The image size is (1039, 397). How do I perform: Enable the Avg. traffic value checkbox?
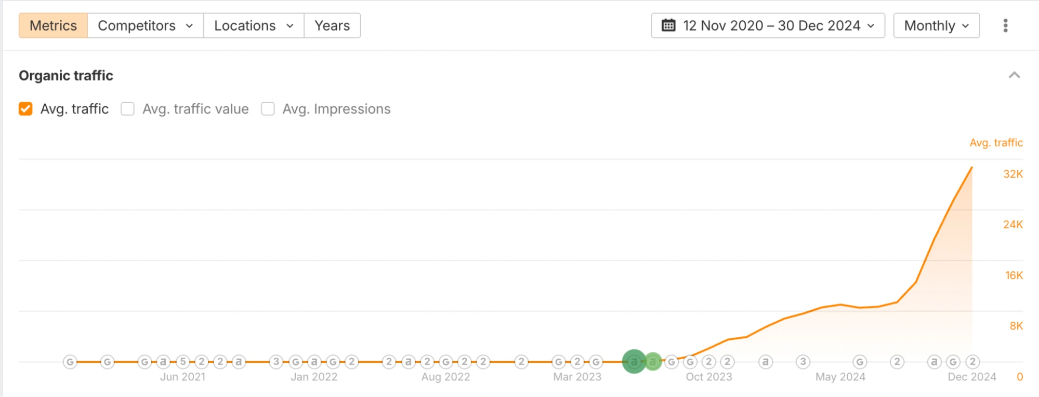[127, 109]
